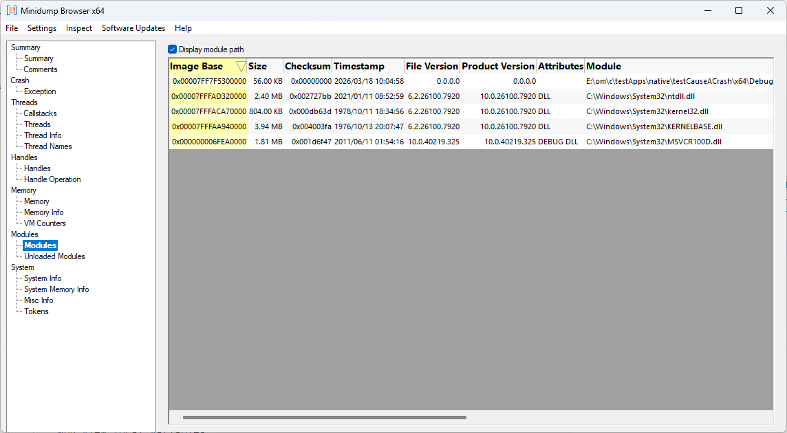The image size is (787, 433).
Task: Sort by the Product Version column header
Action: 498,66
